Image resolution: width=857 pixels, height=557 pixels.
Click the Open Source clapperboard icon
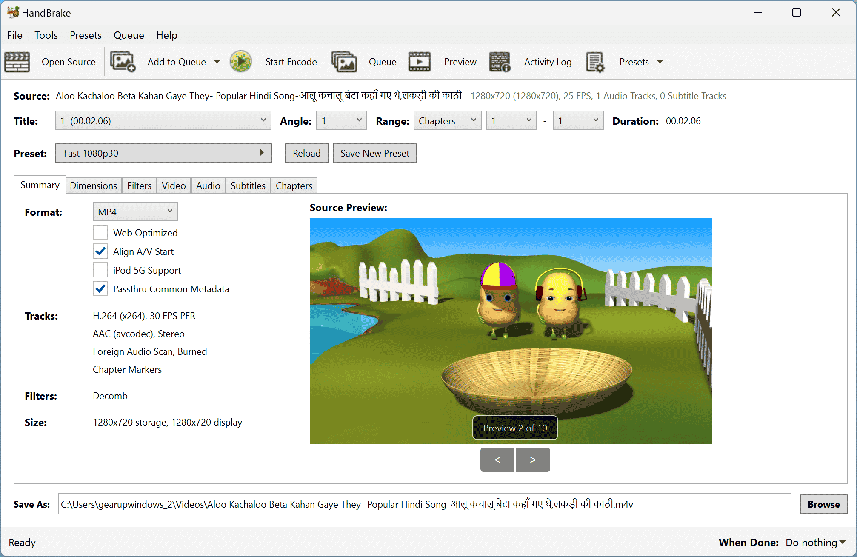(x=17, y=62)
